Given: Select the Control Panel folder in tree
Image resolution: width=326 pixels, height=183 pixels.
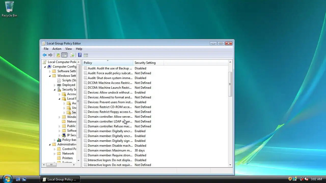Looking at the screenshot, I should click(59, 149).
